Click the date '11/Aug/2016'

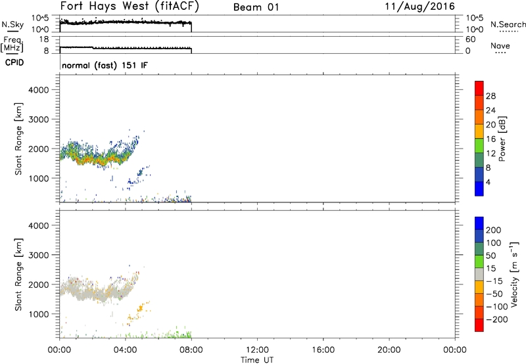tap(419, 7)
